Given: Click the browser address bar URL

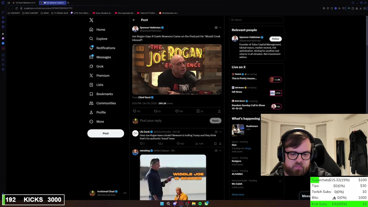Looking at the screenshot, I should (48, 8).
